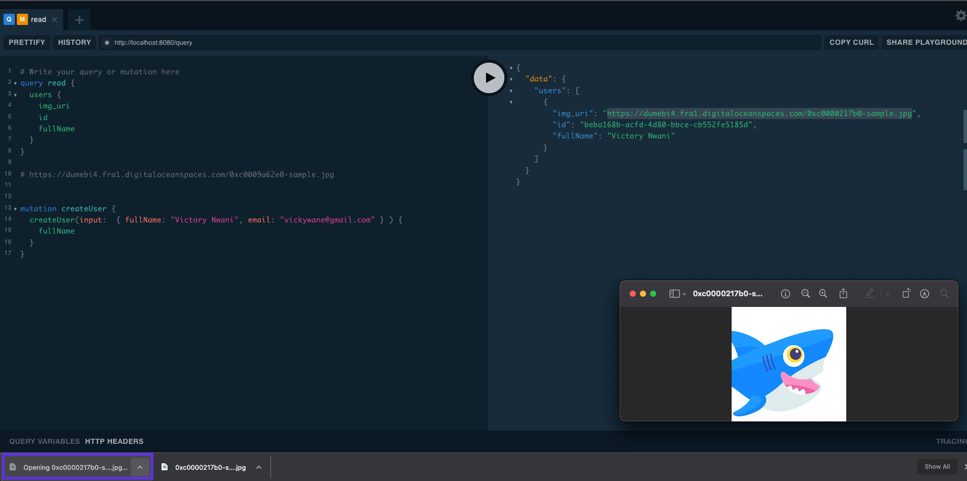Screen dimensions: 967x481
Task: Collapse the mutation createUser fold arrow
Action: [x=15, y=209]
